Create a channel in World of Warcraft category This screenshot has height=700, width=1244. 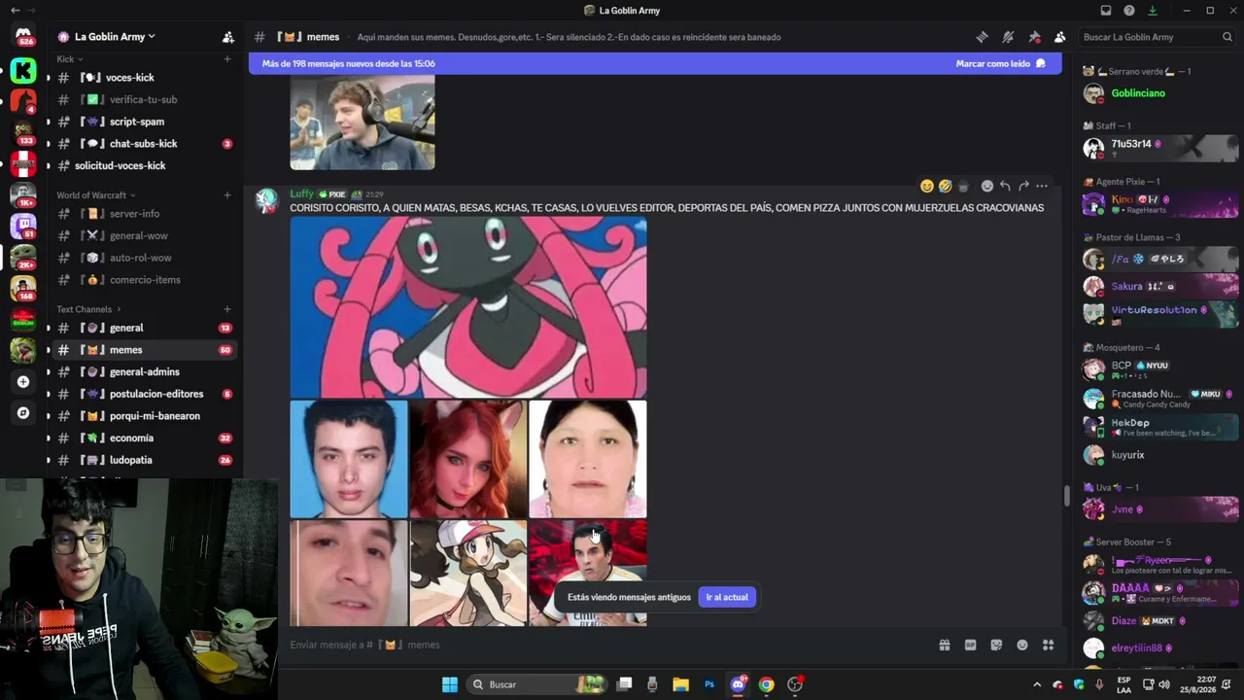[x=227, y=195]
